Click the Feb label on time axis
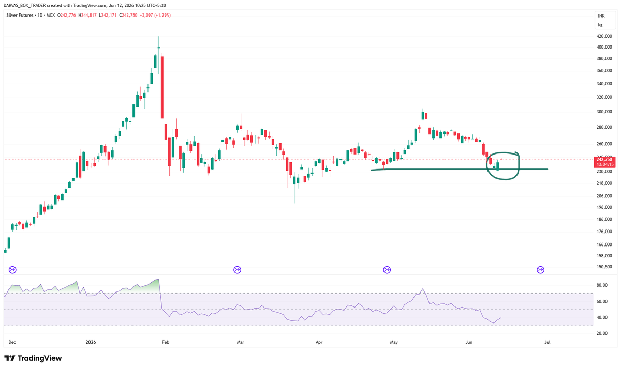Screen dimensions: 621x369 click(x=166, y=342)
